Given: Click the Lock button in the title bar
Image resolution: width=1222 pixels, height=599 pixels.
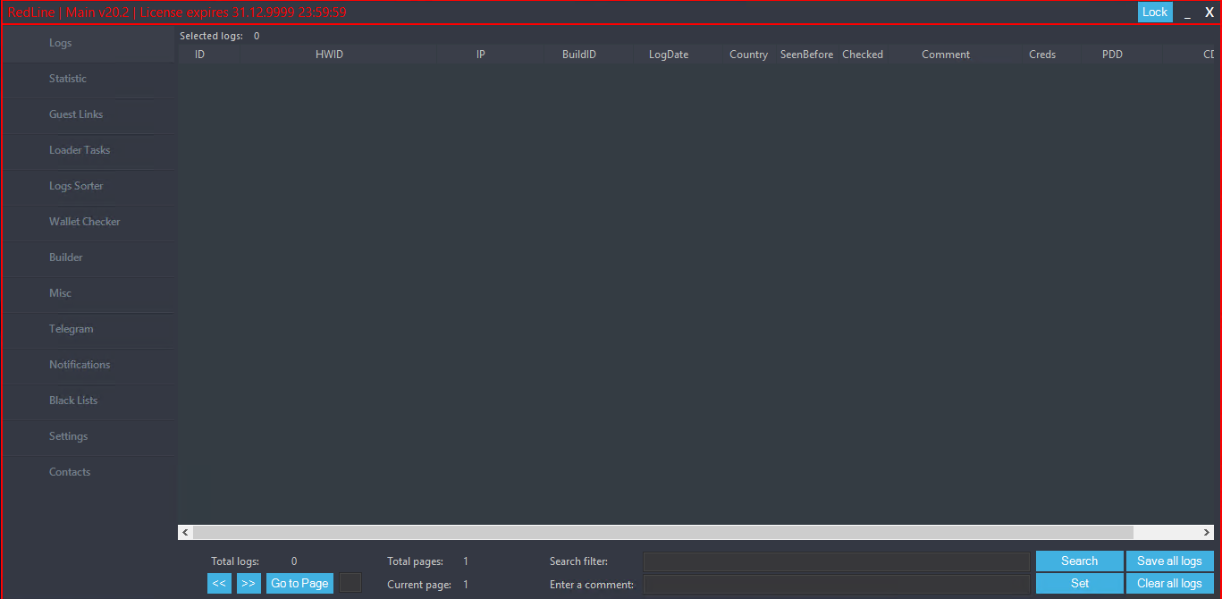Looking at the screenshot, I should [x=1154, y=13].
